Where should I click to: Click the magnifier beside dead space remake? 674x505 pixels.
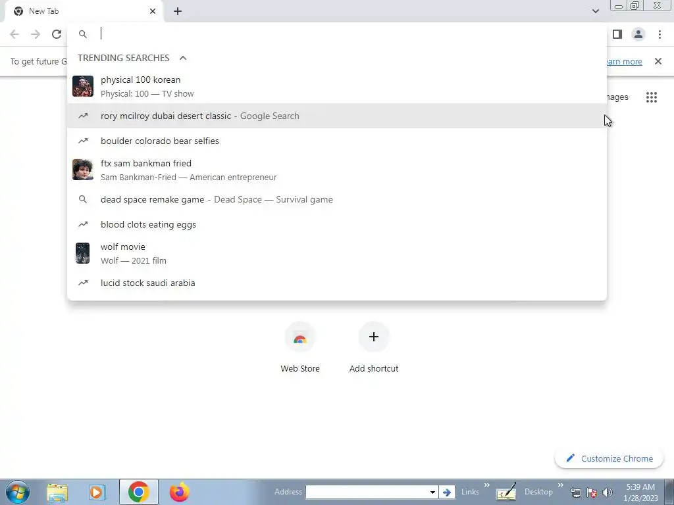(x=83, y=200)
